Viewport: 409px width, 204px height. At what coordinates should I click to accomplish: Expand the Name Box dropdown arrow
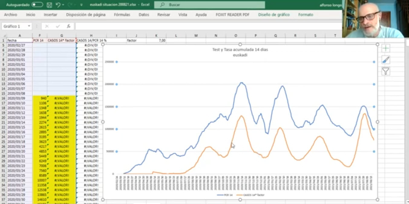coord(29,26)
